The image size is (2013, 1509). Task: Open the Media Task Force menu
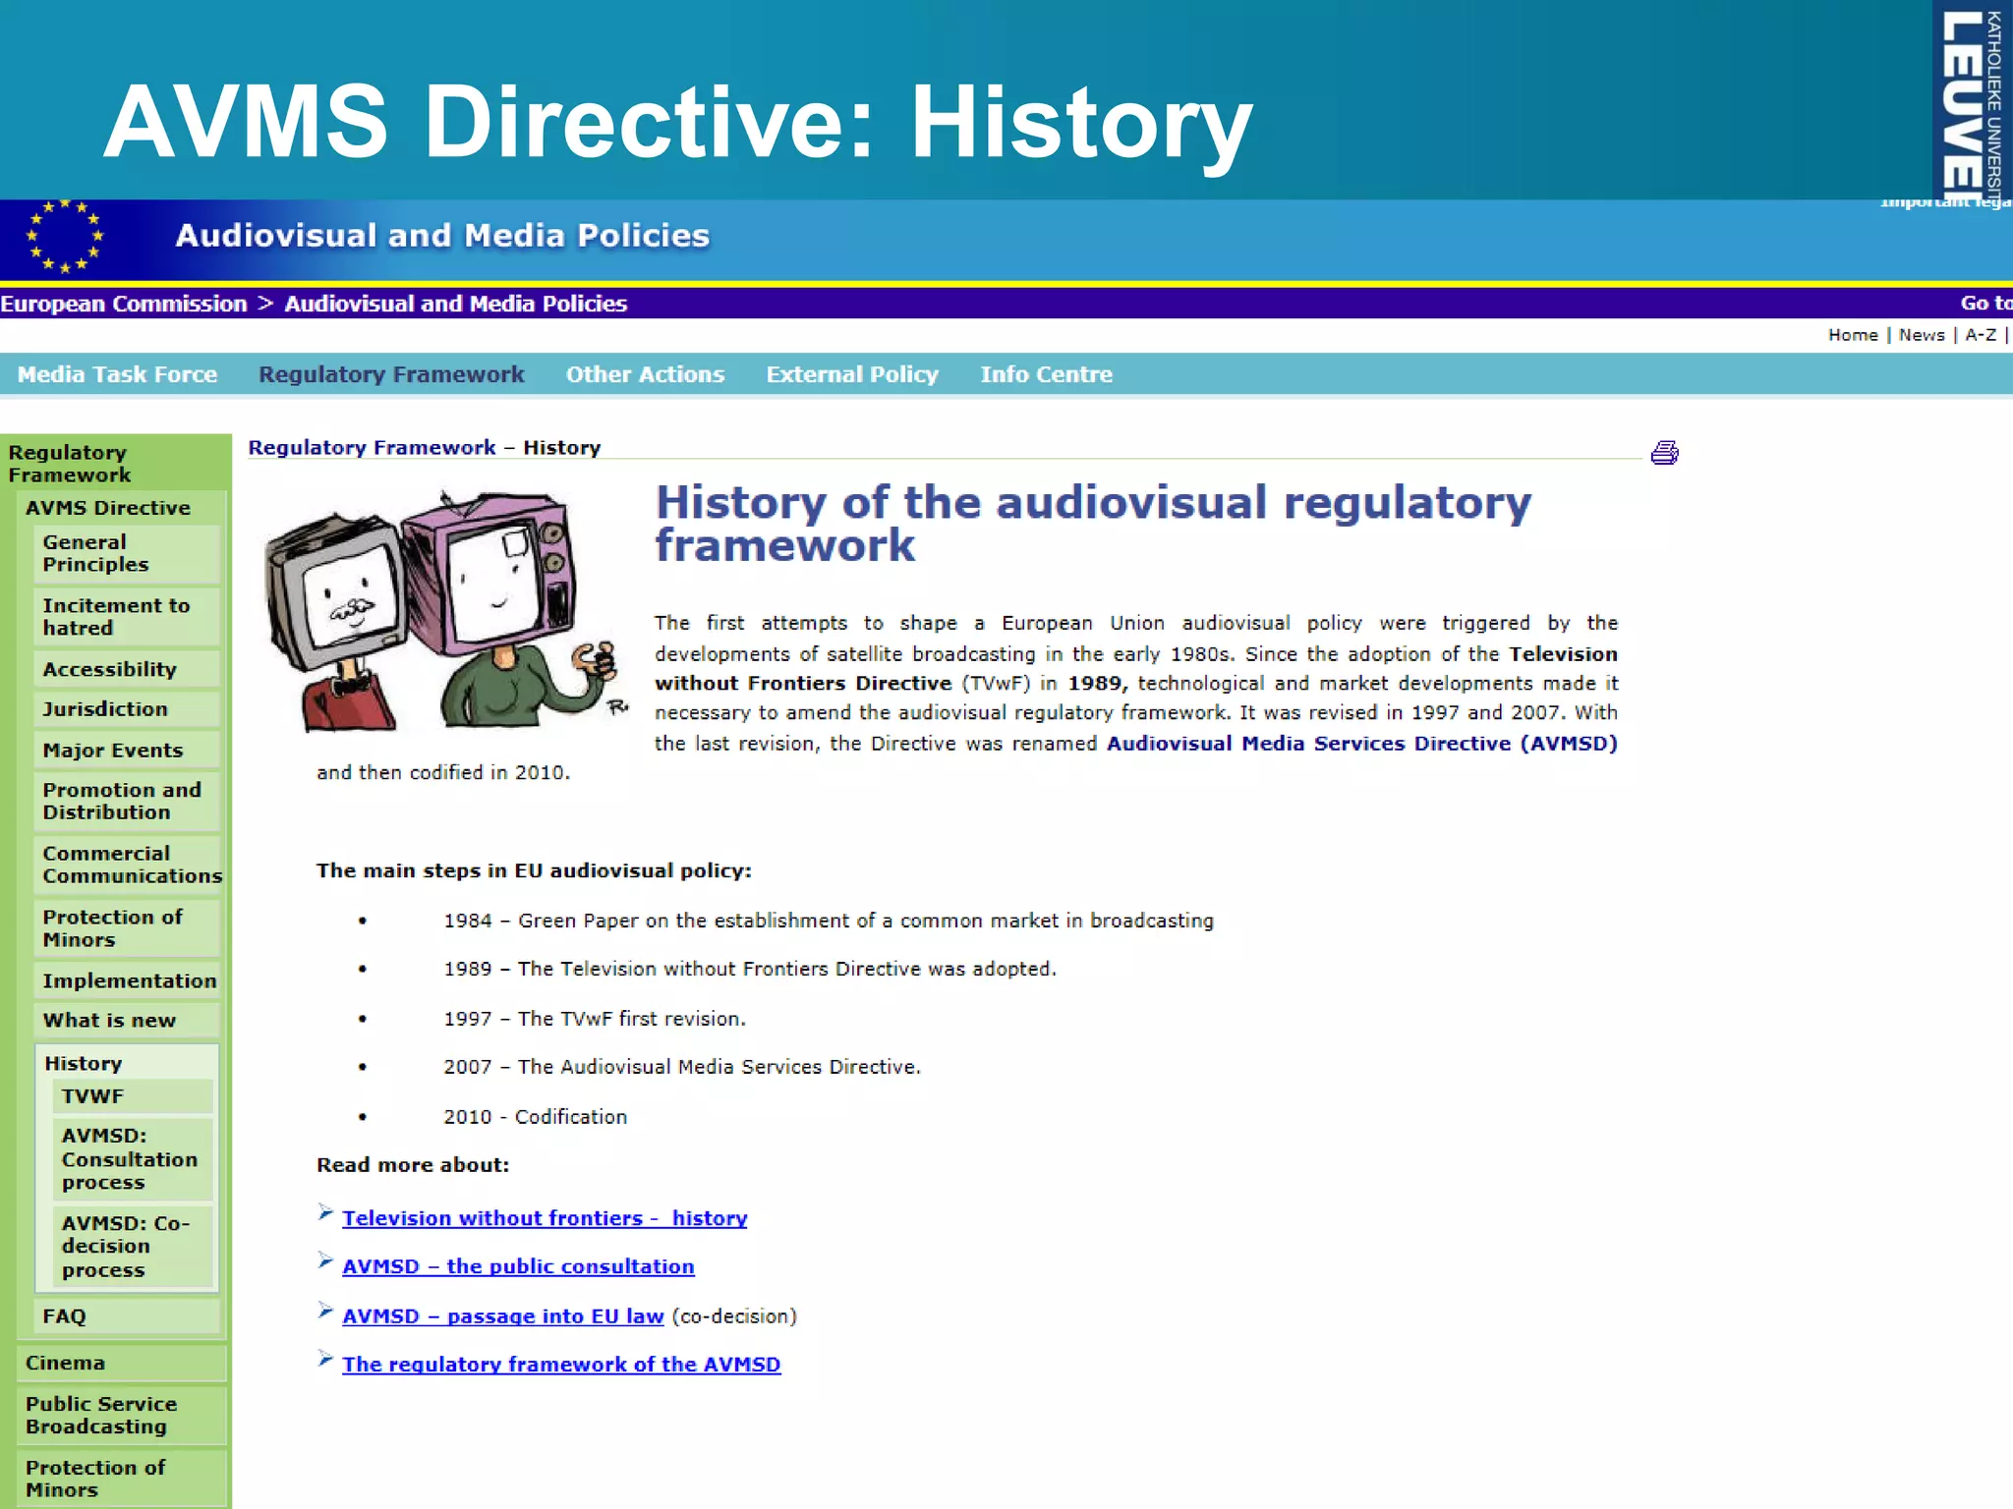coord(117,374)
